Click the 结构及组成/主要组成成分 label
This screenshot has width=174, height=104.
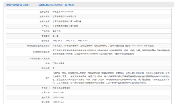pos(38,46)
